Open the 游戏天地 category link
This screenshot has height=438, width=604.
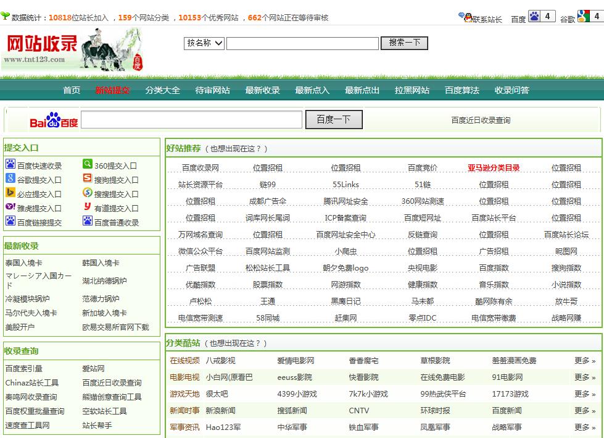[x=185, y=394]
